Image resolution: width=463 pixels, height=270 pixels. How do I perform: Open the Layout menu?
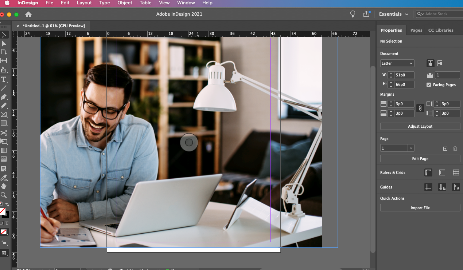click(84, 3)
